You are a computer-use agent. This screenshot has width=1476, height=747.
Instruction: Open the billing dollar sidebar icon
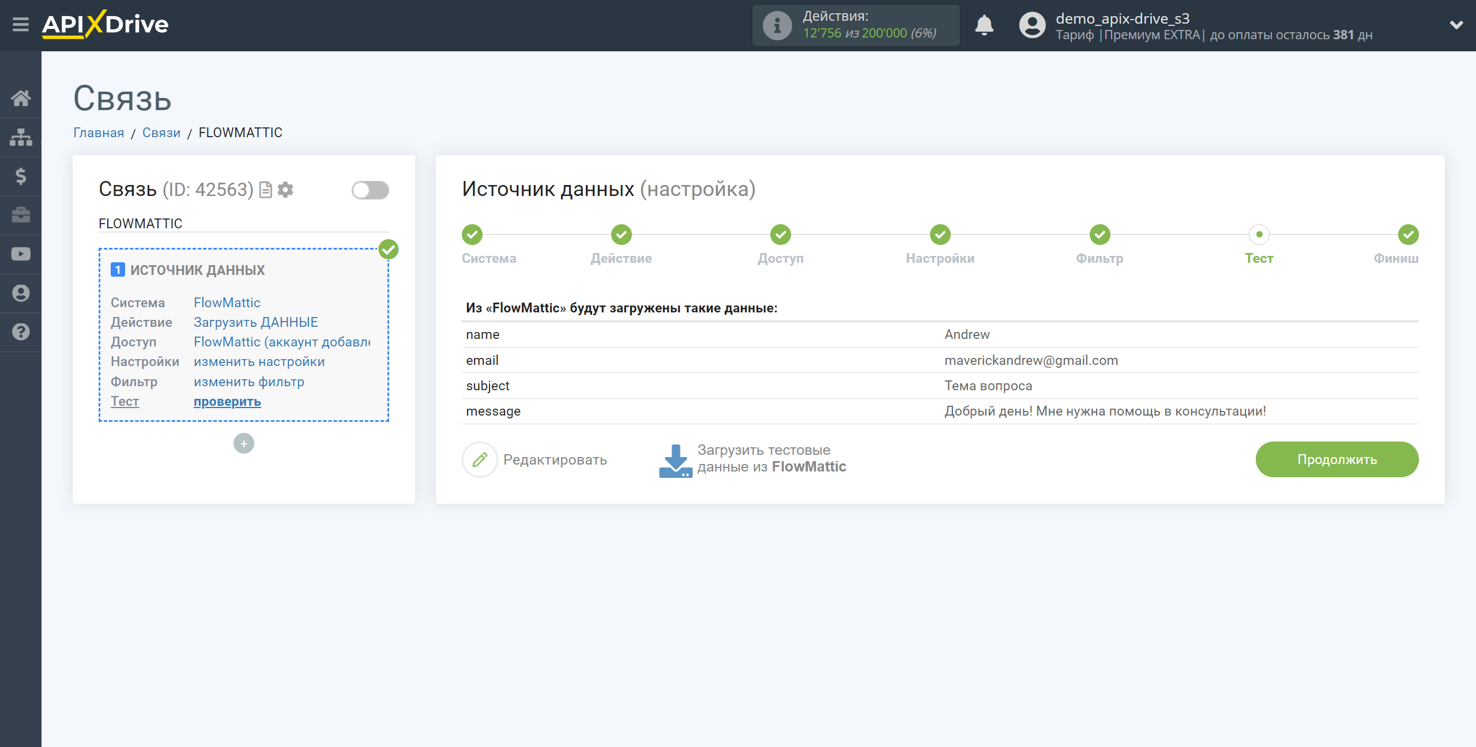point(21,176)
